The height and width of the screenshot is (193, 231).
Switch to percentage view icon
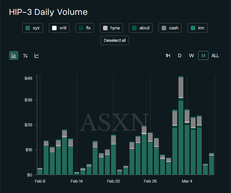(25, 55)
